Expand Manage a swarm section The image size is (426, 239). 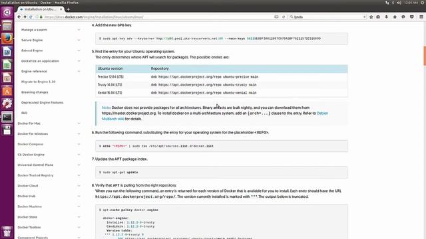[79, 30]
